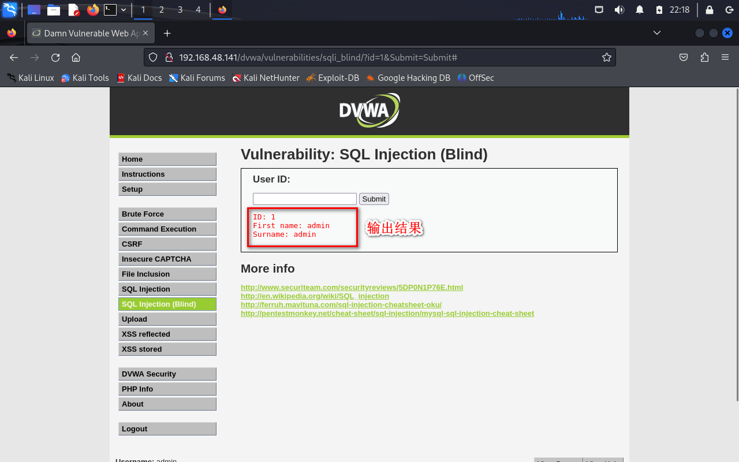Open the File Inclusion page
This screenshot has width=739, height=462.
pyautogui.click(x=167, y=274)
